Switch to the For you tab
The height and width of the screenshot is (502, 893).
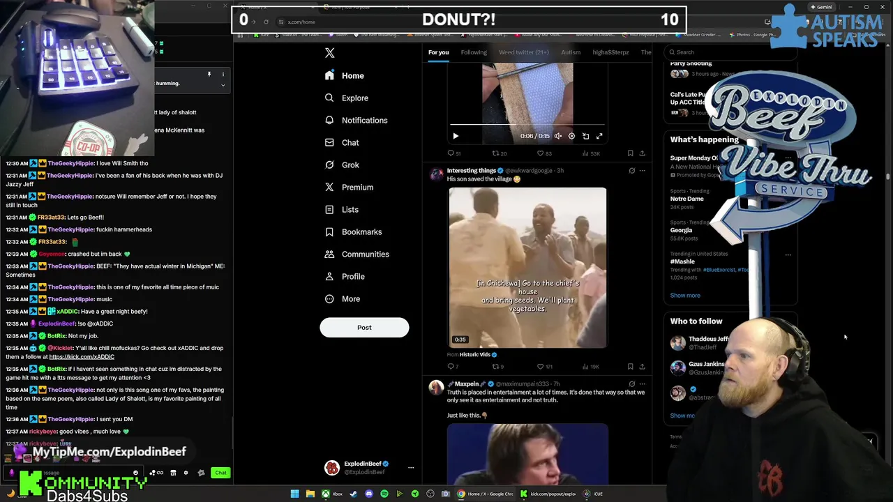[x=438, y=52]
